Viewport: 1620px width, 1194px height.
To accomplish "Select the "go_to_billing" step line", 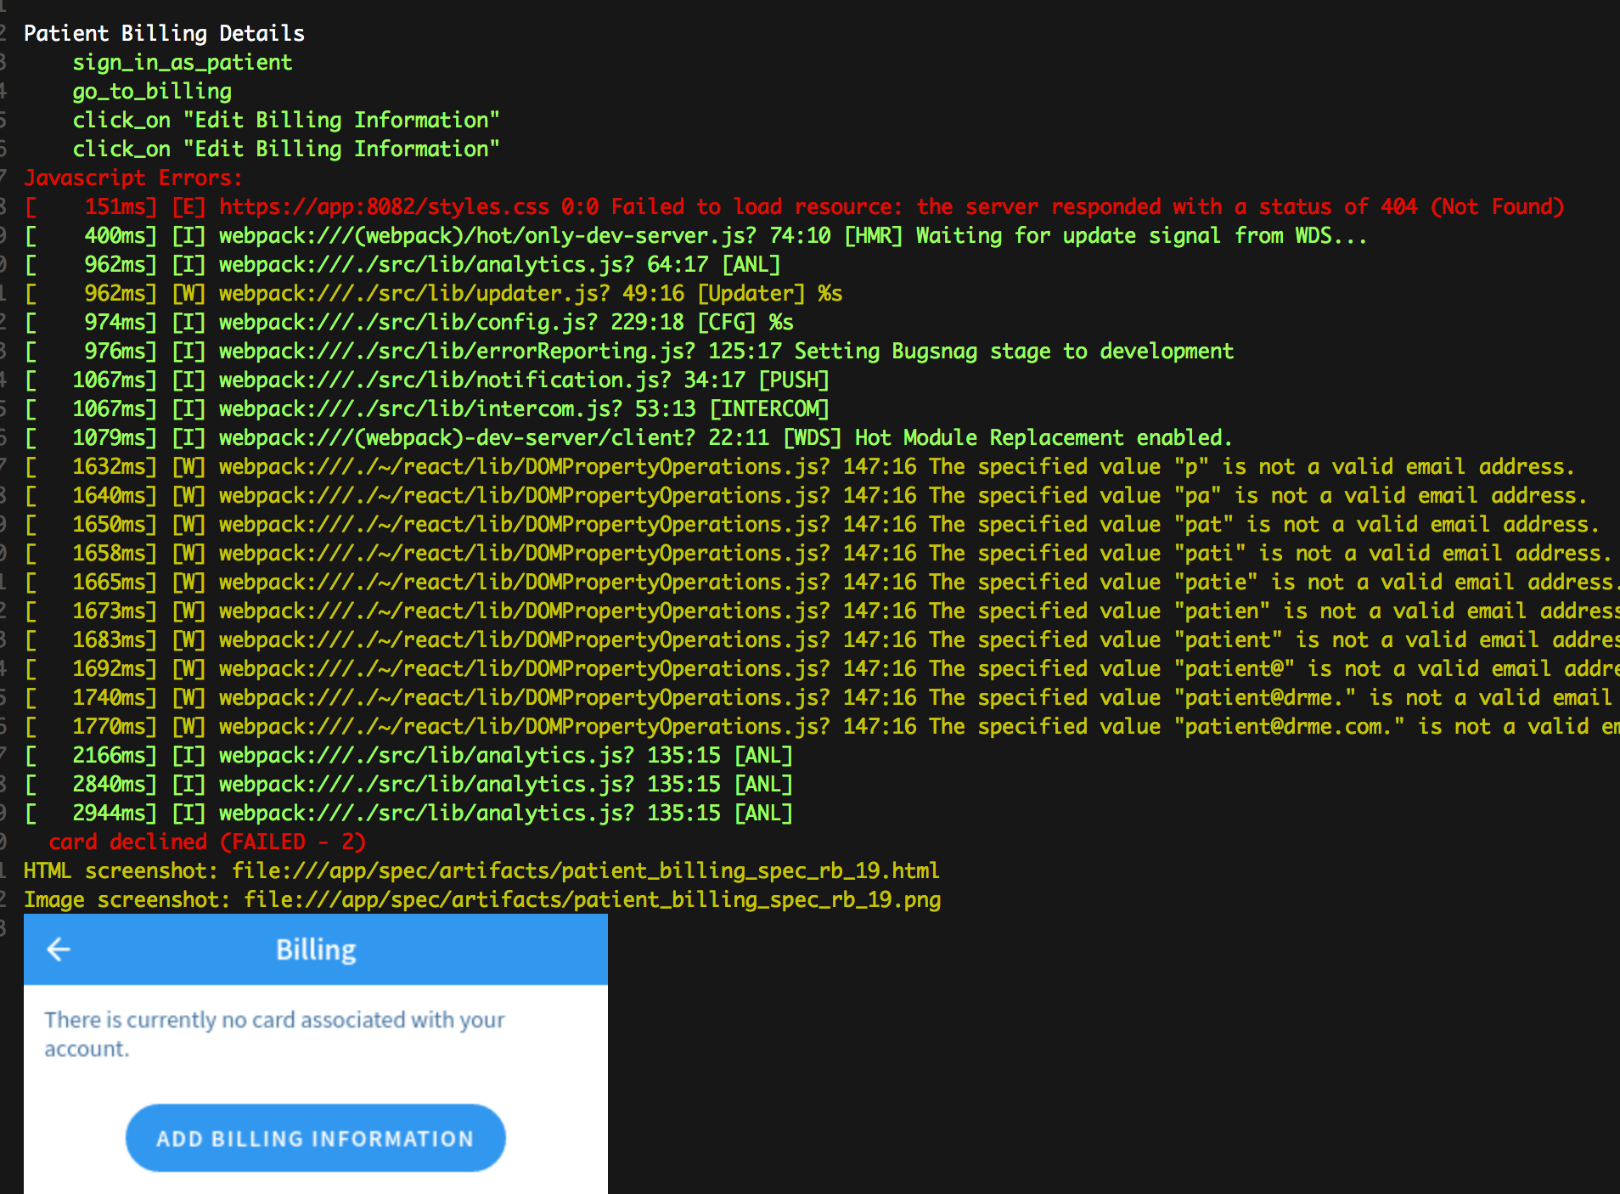I will (x=152, y=91).
